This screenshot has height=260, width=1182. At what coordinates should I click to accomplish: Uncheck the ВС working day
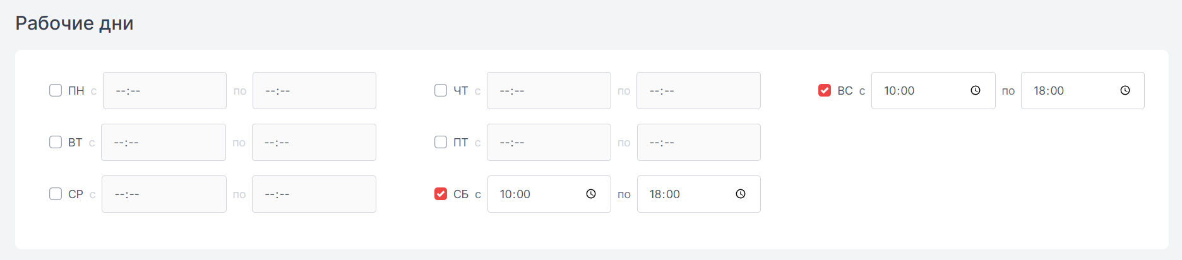tap(825, 90)
